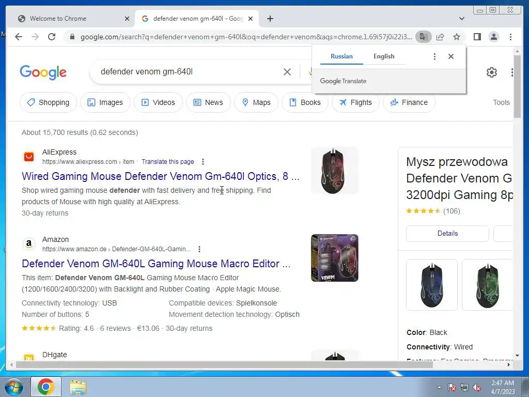This screenshot has height=397, width=529.
Task: Open translate popup options menu
Action: click(434, 56)
